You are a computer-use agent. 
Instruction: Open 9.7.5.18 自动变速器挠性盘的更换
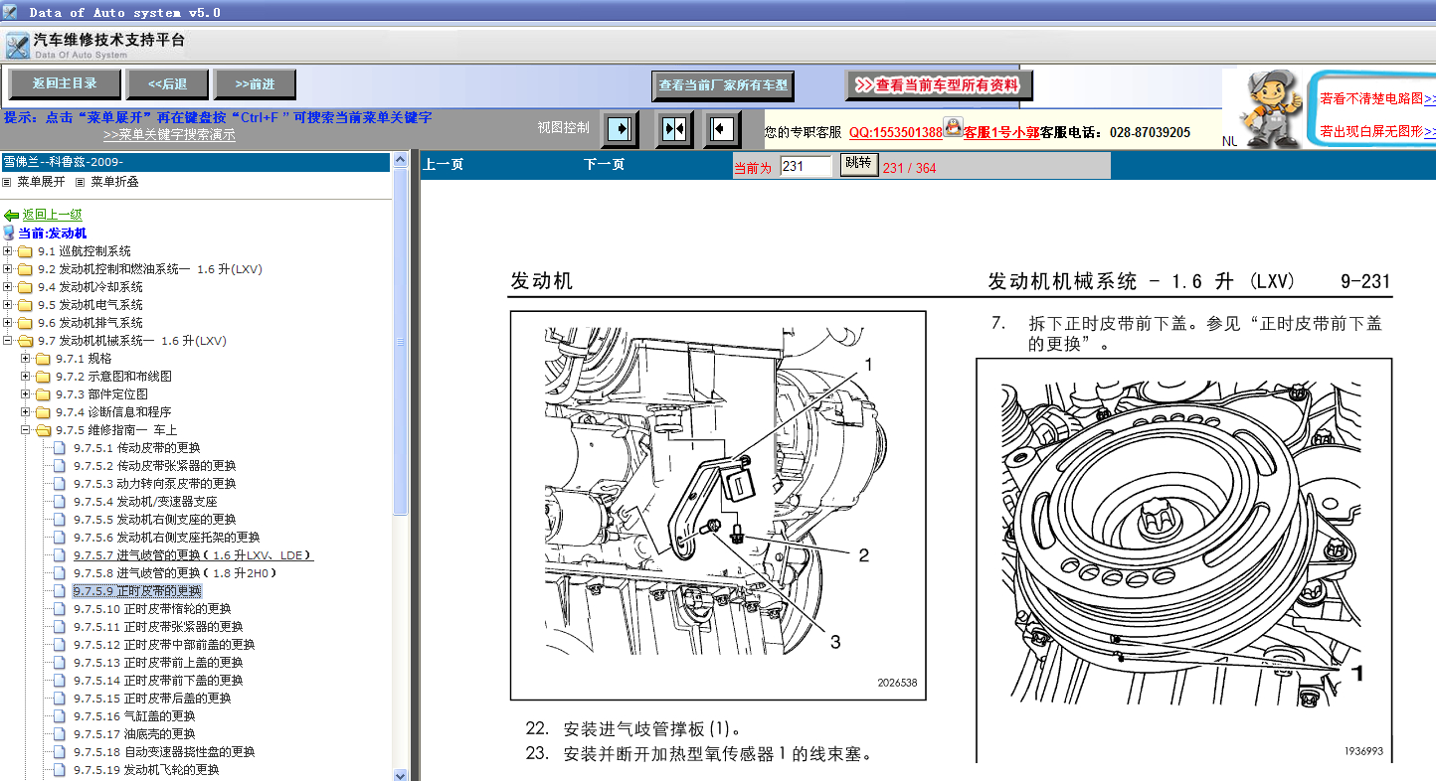click(163, 752)
